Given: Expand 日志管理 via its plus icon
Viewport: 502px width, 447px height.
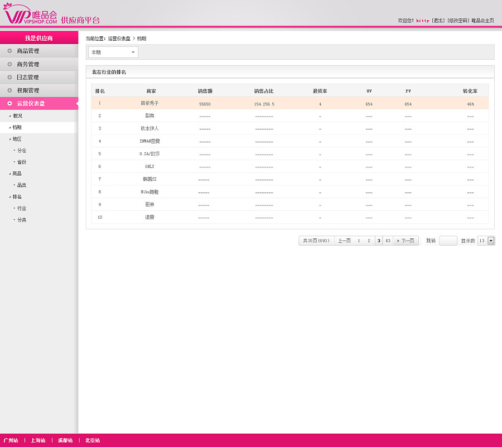Looking at the screenshot, I should [9, 77].
